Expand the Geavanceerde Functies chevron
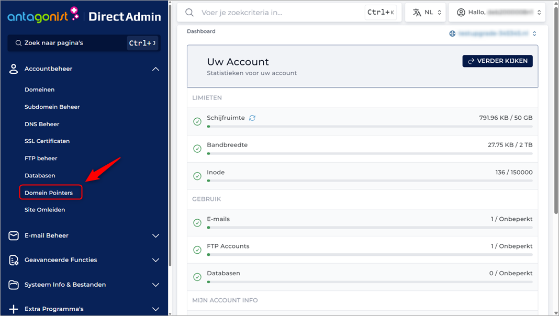 156,260
